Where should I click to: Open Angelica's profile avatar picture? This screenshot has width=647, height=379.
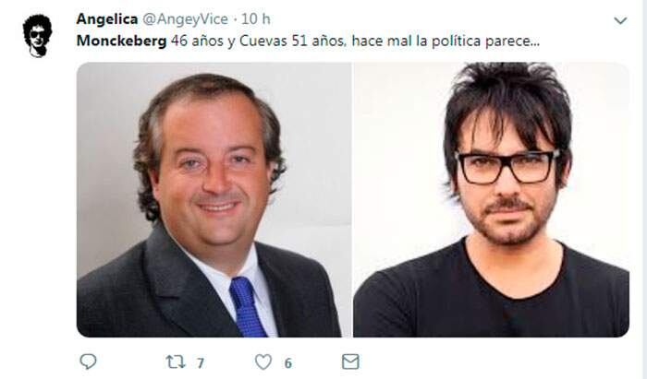(38, 36)
